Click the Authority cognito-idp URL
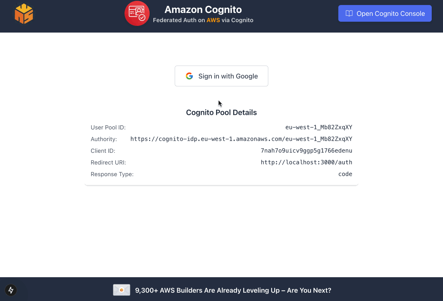 pyautogui.click(x=242, y=139)
